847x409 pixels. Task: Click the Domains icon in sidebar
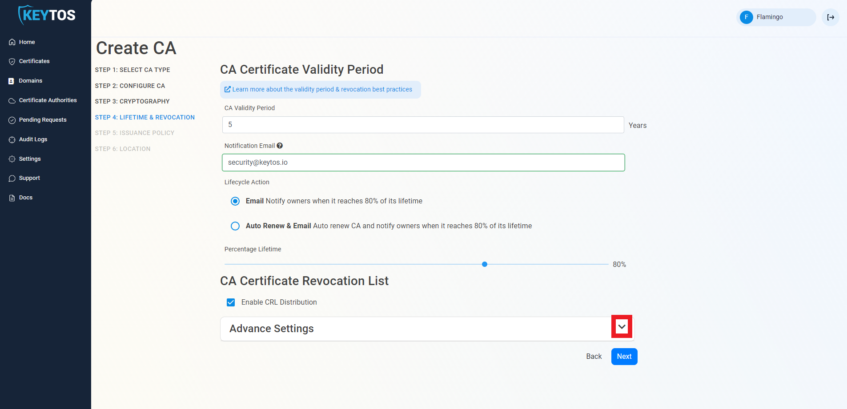coord(12,81)
